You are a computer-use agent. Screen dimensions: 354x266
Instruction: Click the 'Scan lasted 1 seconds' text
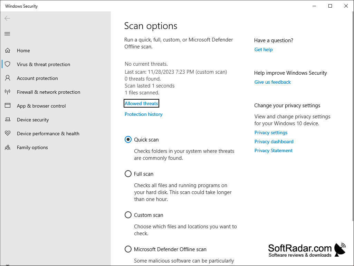click(x=150, y=86)
